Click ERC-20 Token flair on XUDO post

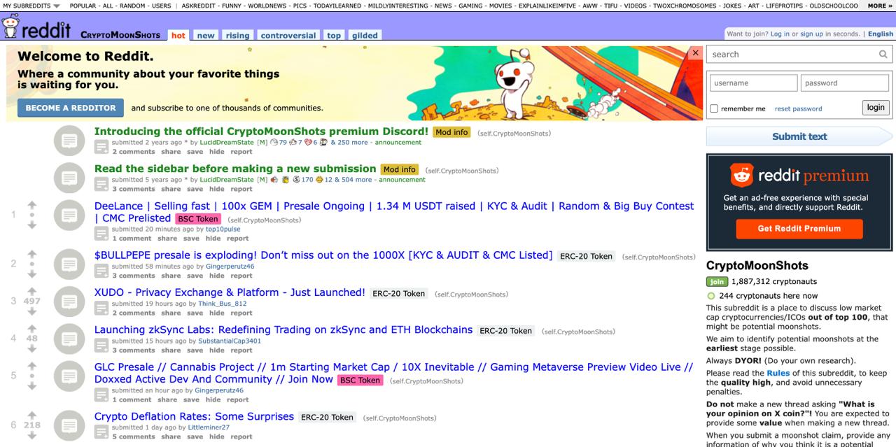point(398,294)
